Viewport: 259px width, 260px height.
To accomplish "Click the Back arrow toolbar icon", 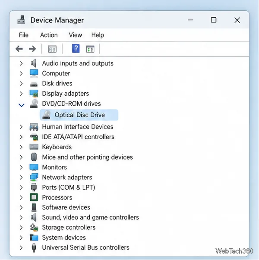I will tap(19, 49).
